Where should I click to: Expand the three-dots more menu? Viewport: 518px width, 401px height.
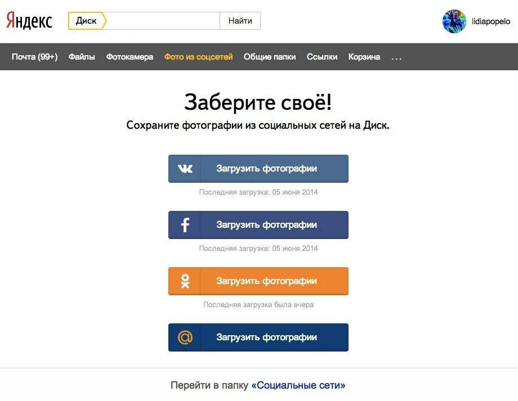pos(396,57)
